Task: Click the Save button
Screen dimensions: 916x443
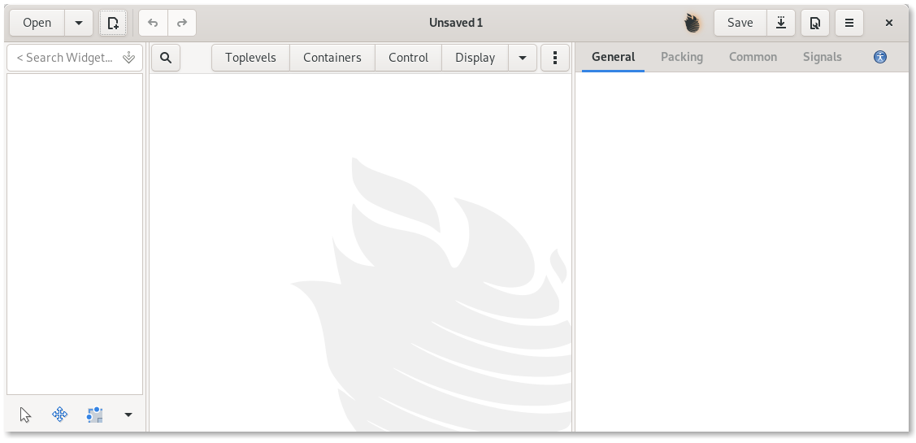Action: point(740,23)
